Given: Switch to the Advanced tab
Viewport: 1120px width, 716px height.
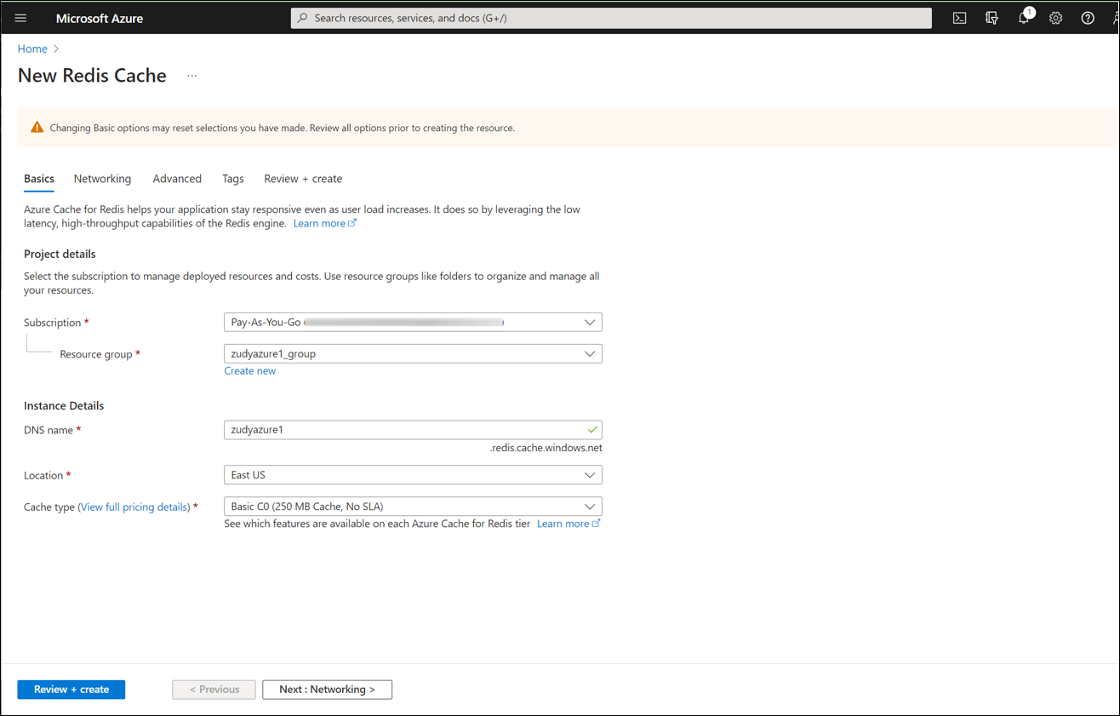Looking at the screenshot, I should (177, 179).
